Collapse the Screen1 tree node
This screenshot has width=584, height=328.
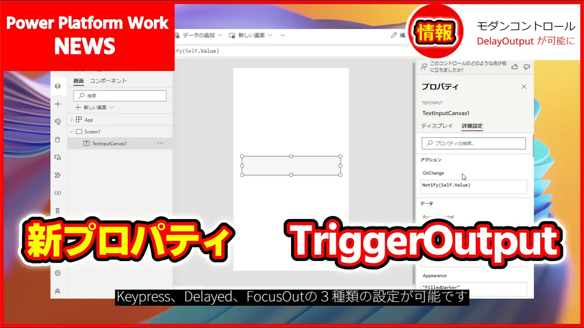72,131
